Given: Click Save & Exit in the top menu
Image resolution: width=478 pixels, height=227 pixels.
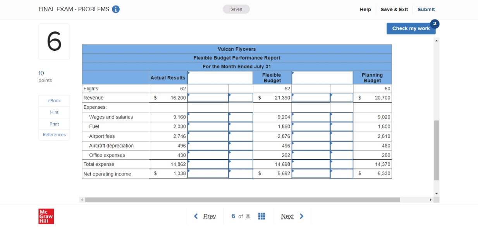Looking at the screenshot, I should [x=395, y=9].
